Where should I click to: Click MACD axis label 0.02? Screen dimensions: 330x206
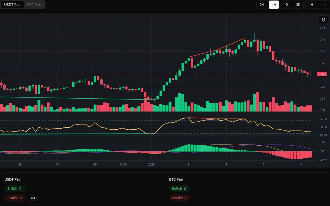point(322,142)
